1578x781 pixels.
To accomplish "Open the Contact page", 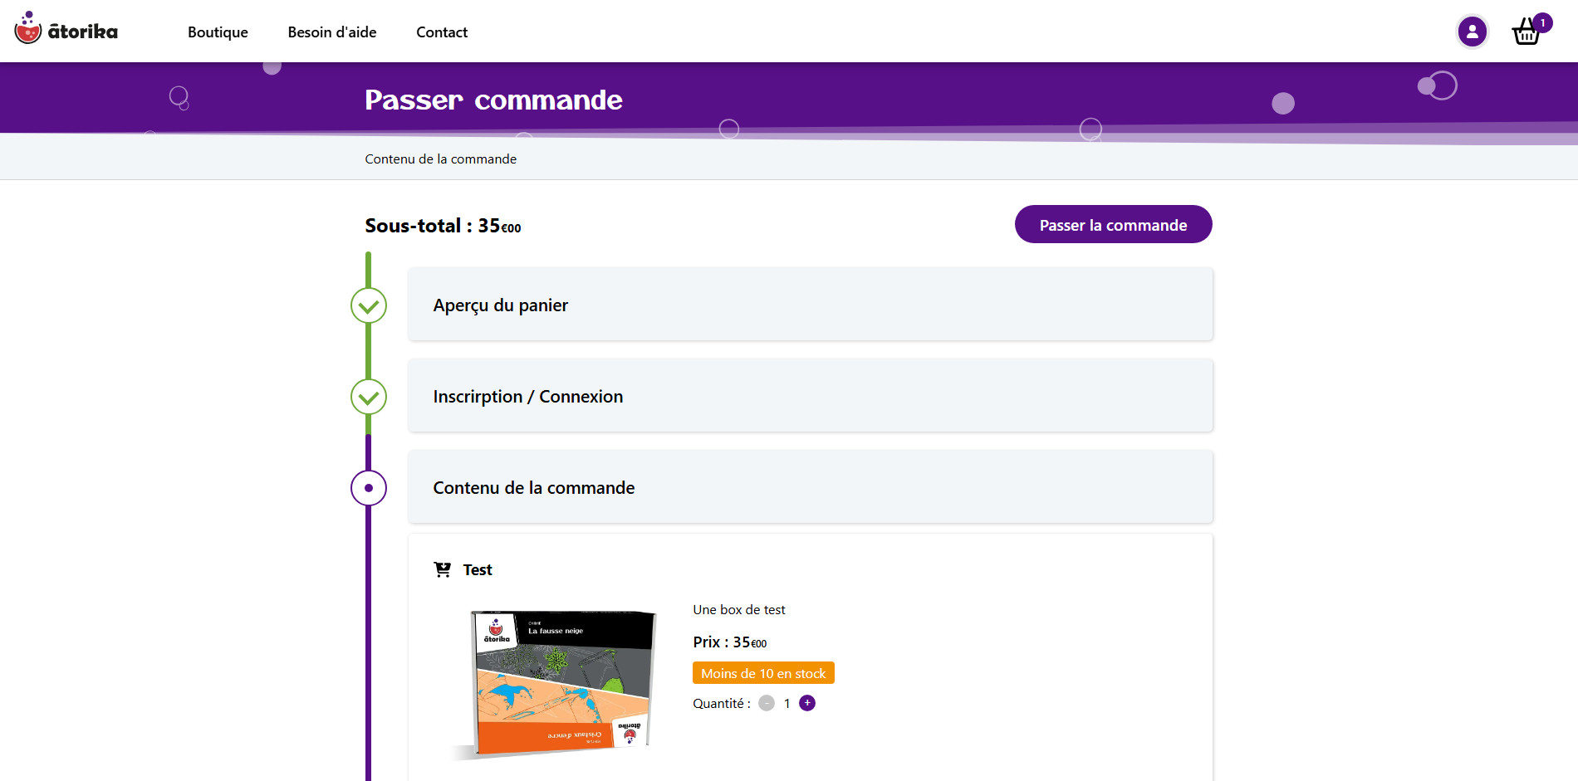I will [442, 32].
